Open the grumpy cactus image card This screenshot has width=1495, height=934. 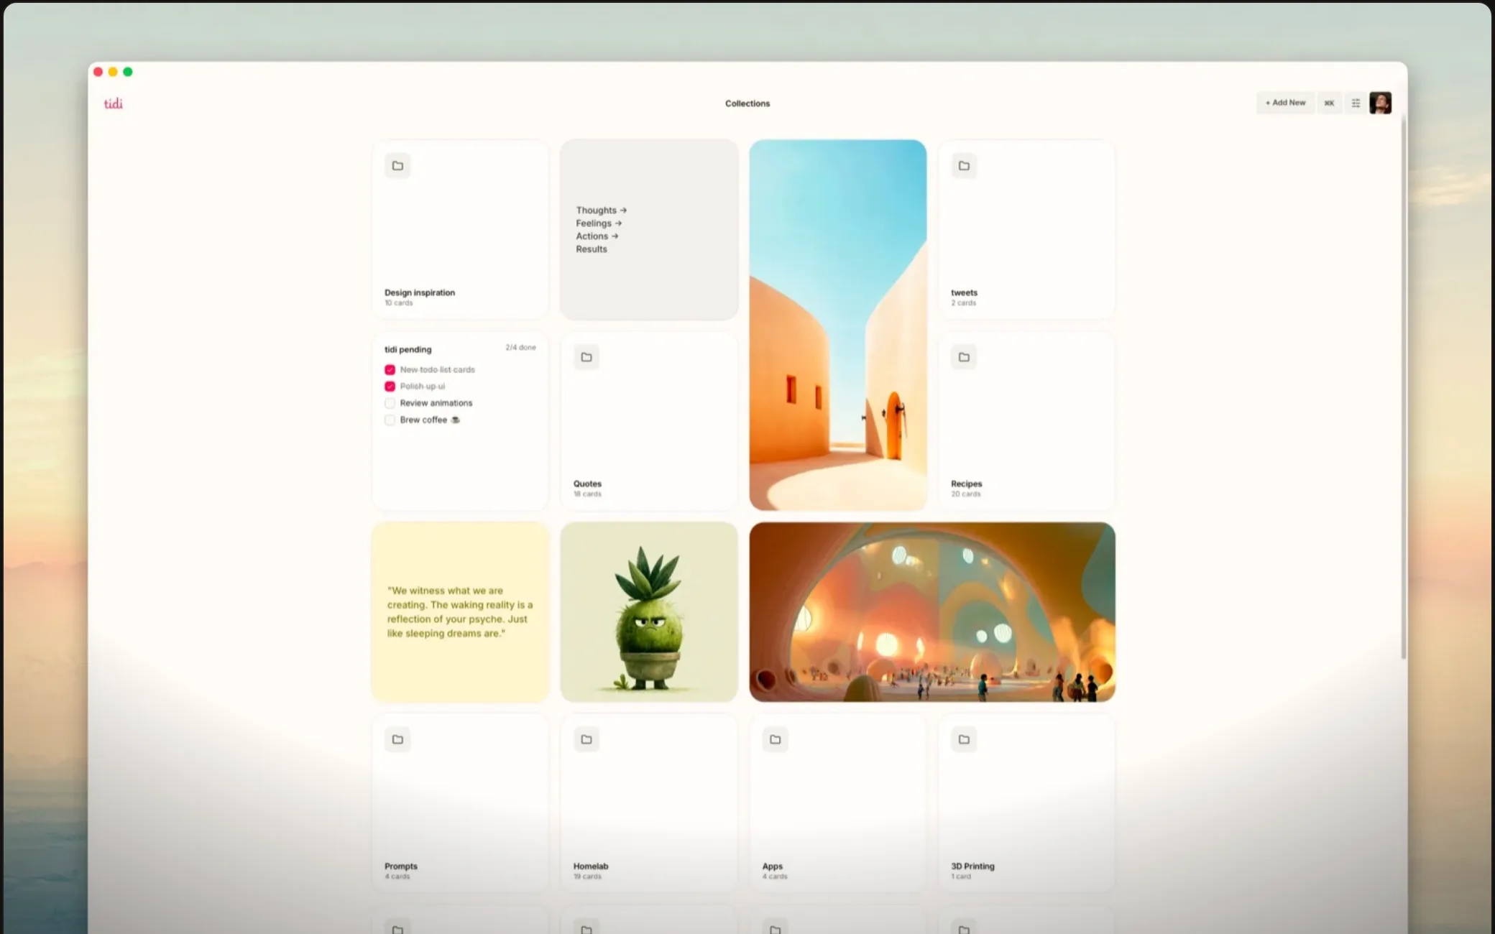(649, 612)
